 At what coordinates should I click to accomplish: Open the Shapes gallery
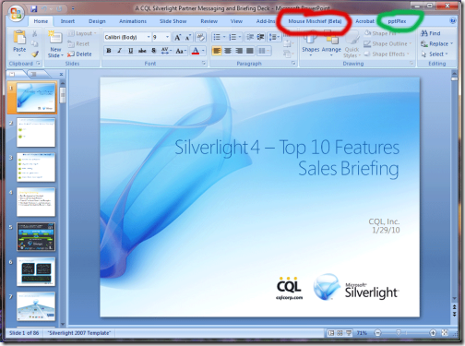tap(311, 43)
